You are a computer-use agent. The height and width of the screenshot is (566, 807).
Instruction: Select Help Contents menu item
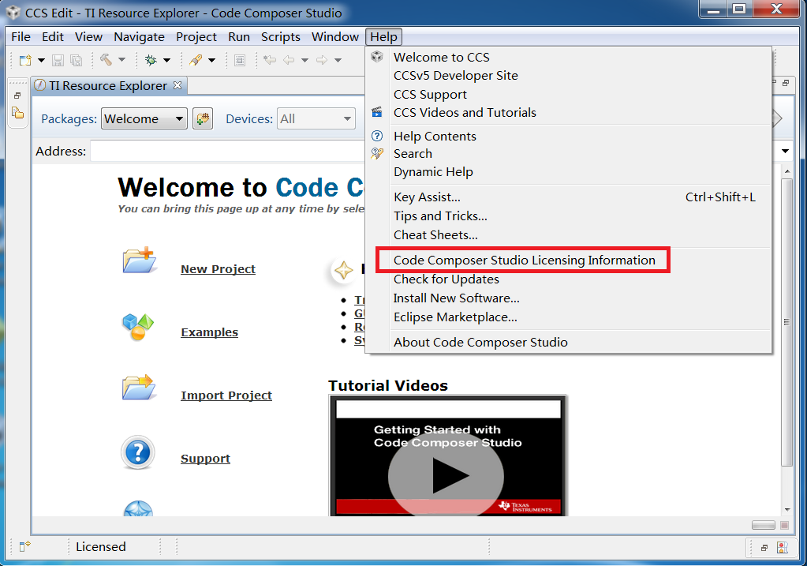coord(569,137)
